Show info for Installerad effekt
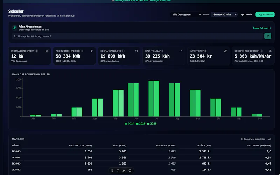Image resolution: width=280 pixels, height=175 pixels. (37, 51)
